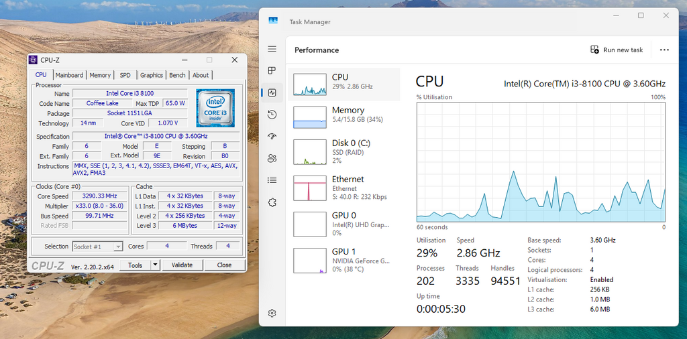The height and width of the screenshot is (339, 687).
Task: Open the Socket #1 selection dropdown
Action: point(97,247)
